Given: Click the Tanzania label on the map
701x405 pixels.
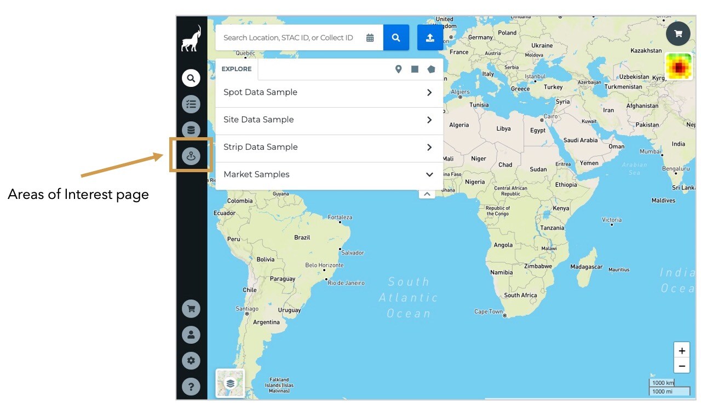Looking at the screenshot, I should (x=552, y=227).
